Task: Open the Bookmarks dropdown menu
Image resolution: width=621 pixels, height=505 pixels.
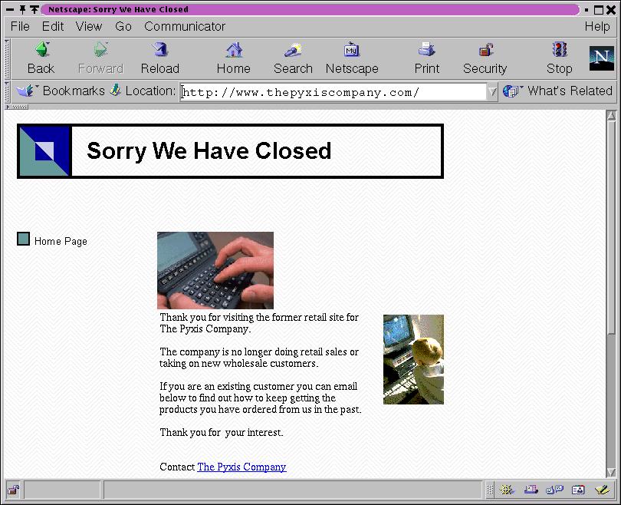Action: click(x=61, y=91)
